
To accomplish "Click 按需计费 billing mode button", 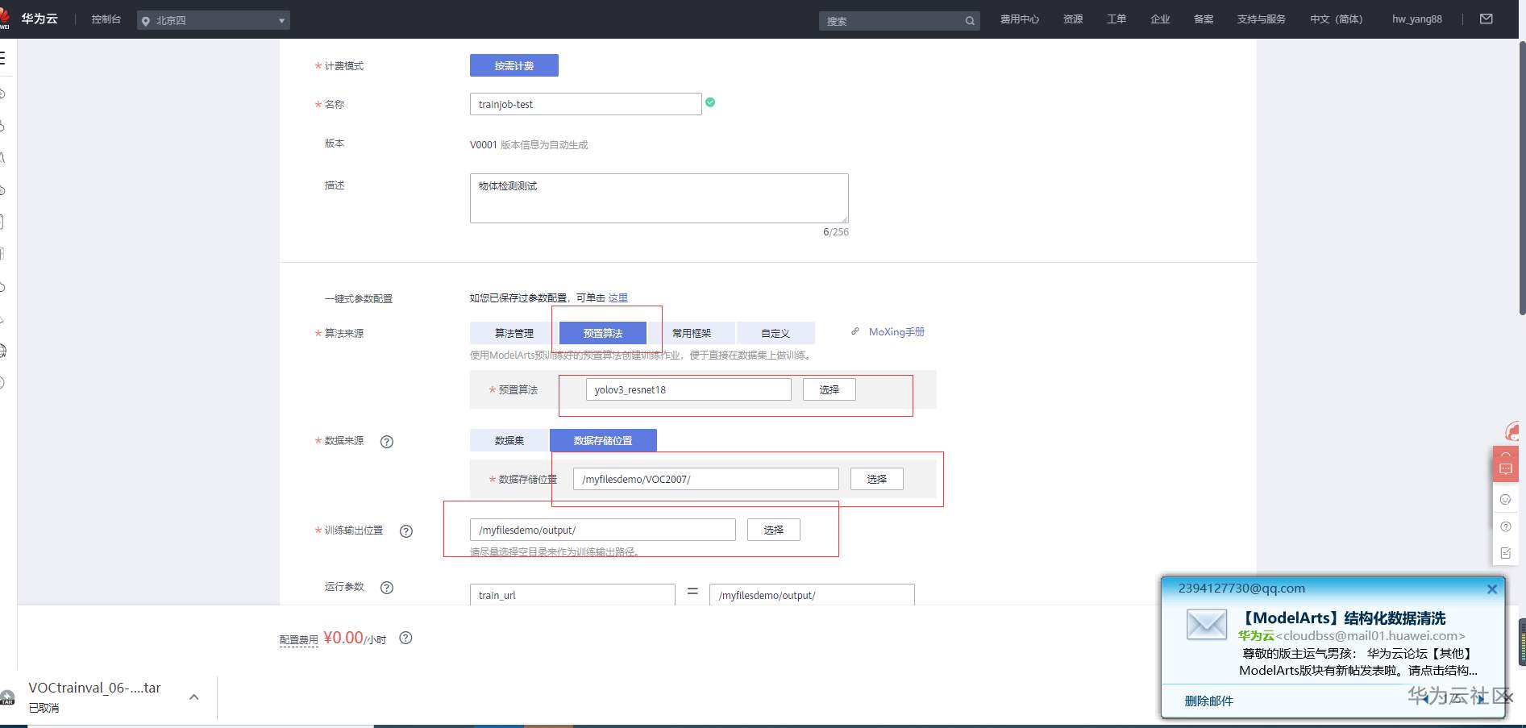I will (514, 65).
